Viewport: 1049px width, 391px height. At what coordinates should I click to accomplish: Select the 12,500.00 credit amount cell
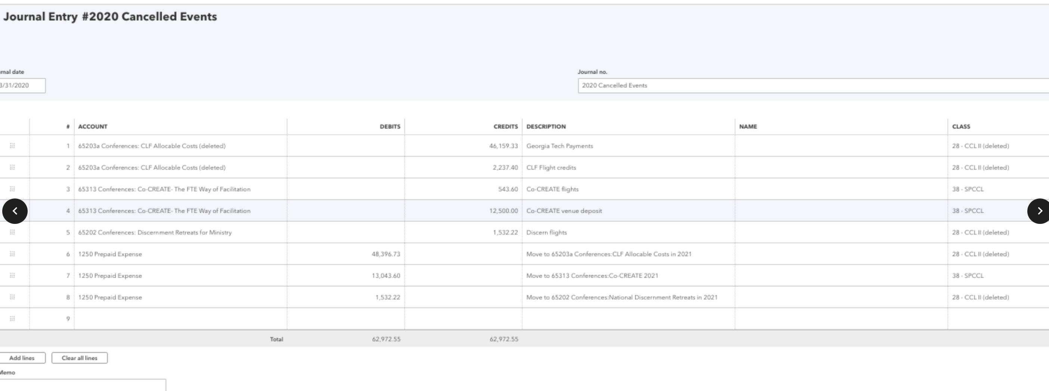click(x=463, y=211)
